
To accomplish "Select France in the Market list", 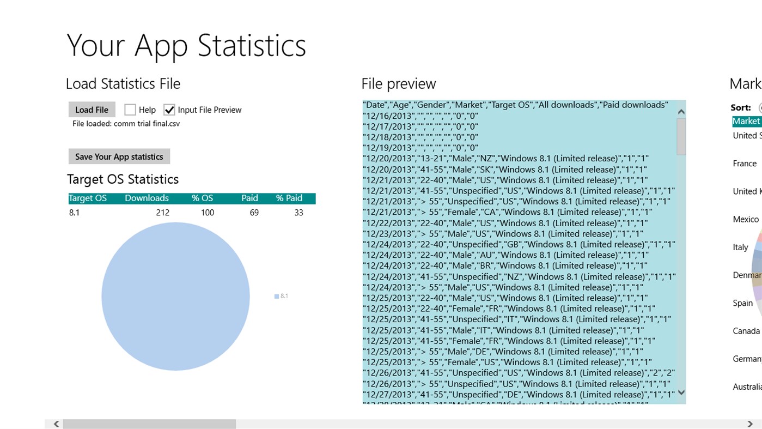I will click(x=745, y=163).
